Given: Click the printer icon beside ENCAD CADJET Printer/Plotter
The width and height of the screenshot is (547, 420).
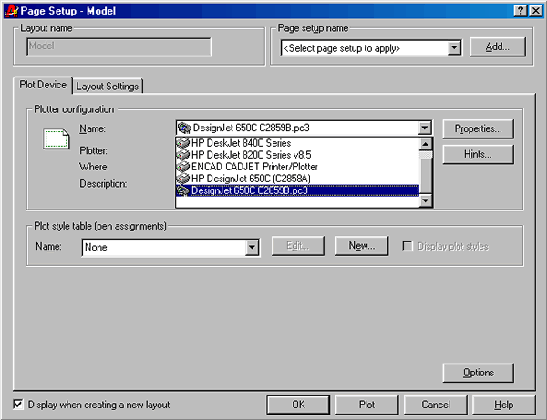Looking at the screenshot, I should (x=182, y=168).
